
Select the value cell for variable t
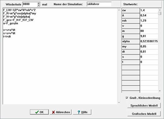149,62
